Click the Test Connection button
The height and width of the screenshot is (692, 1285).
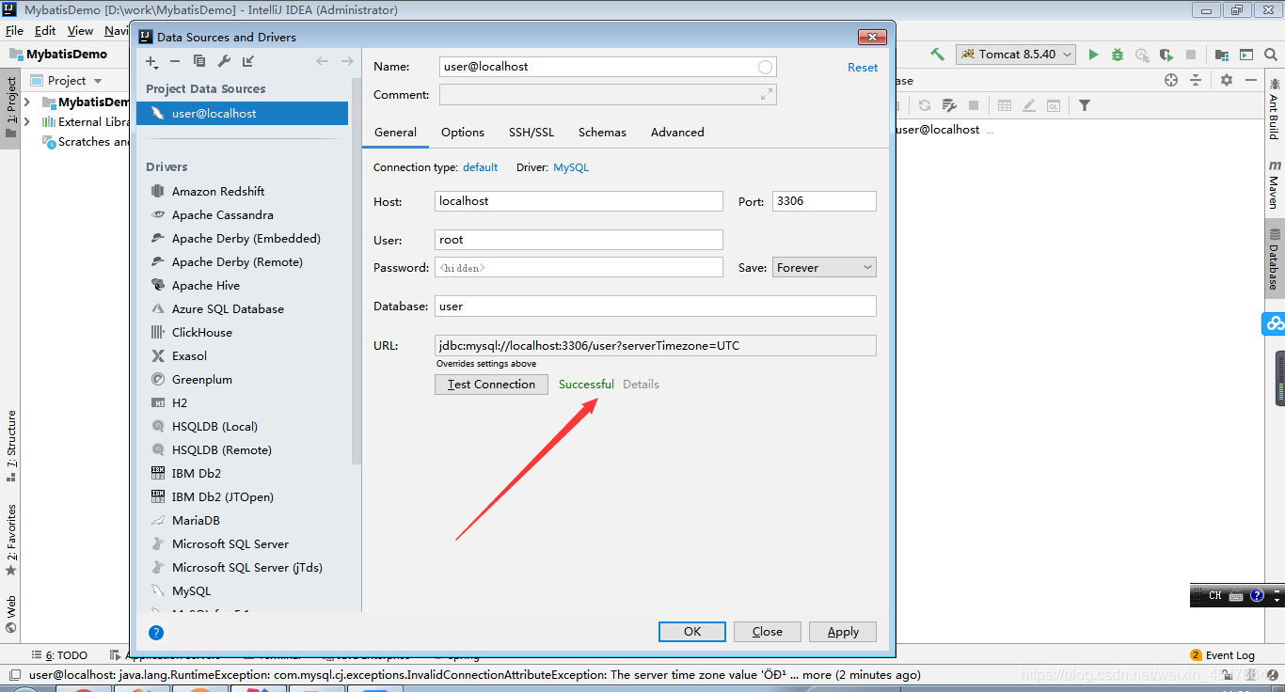click(491, 385)
